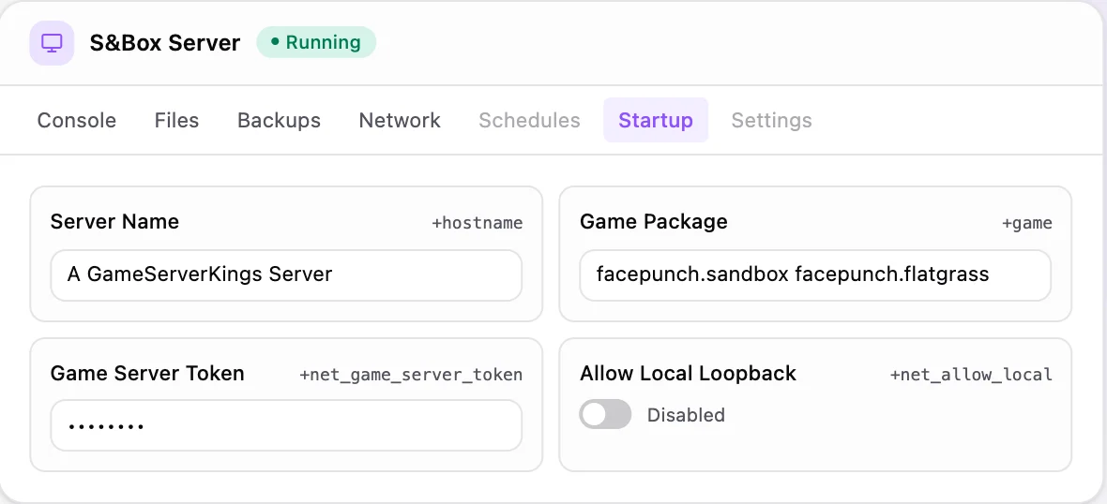The width and height of the screenshot is (1107, 504).
Task: Go to the Backups tab
Action: (279, 121)
